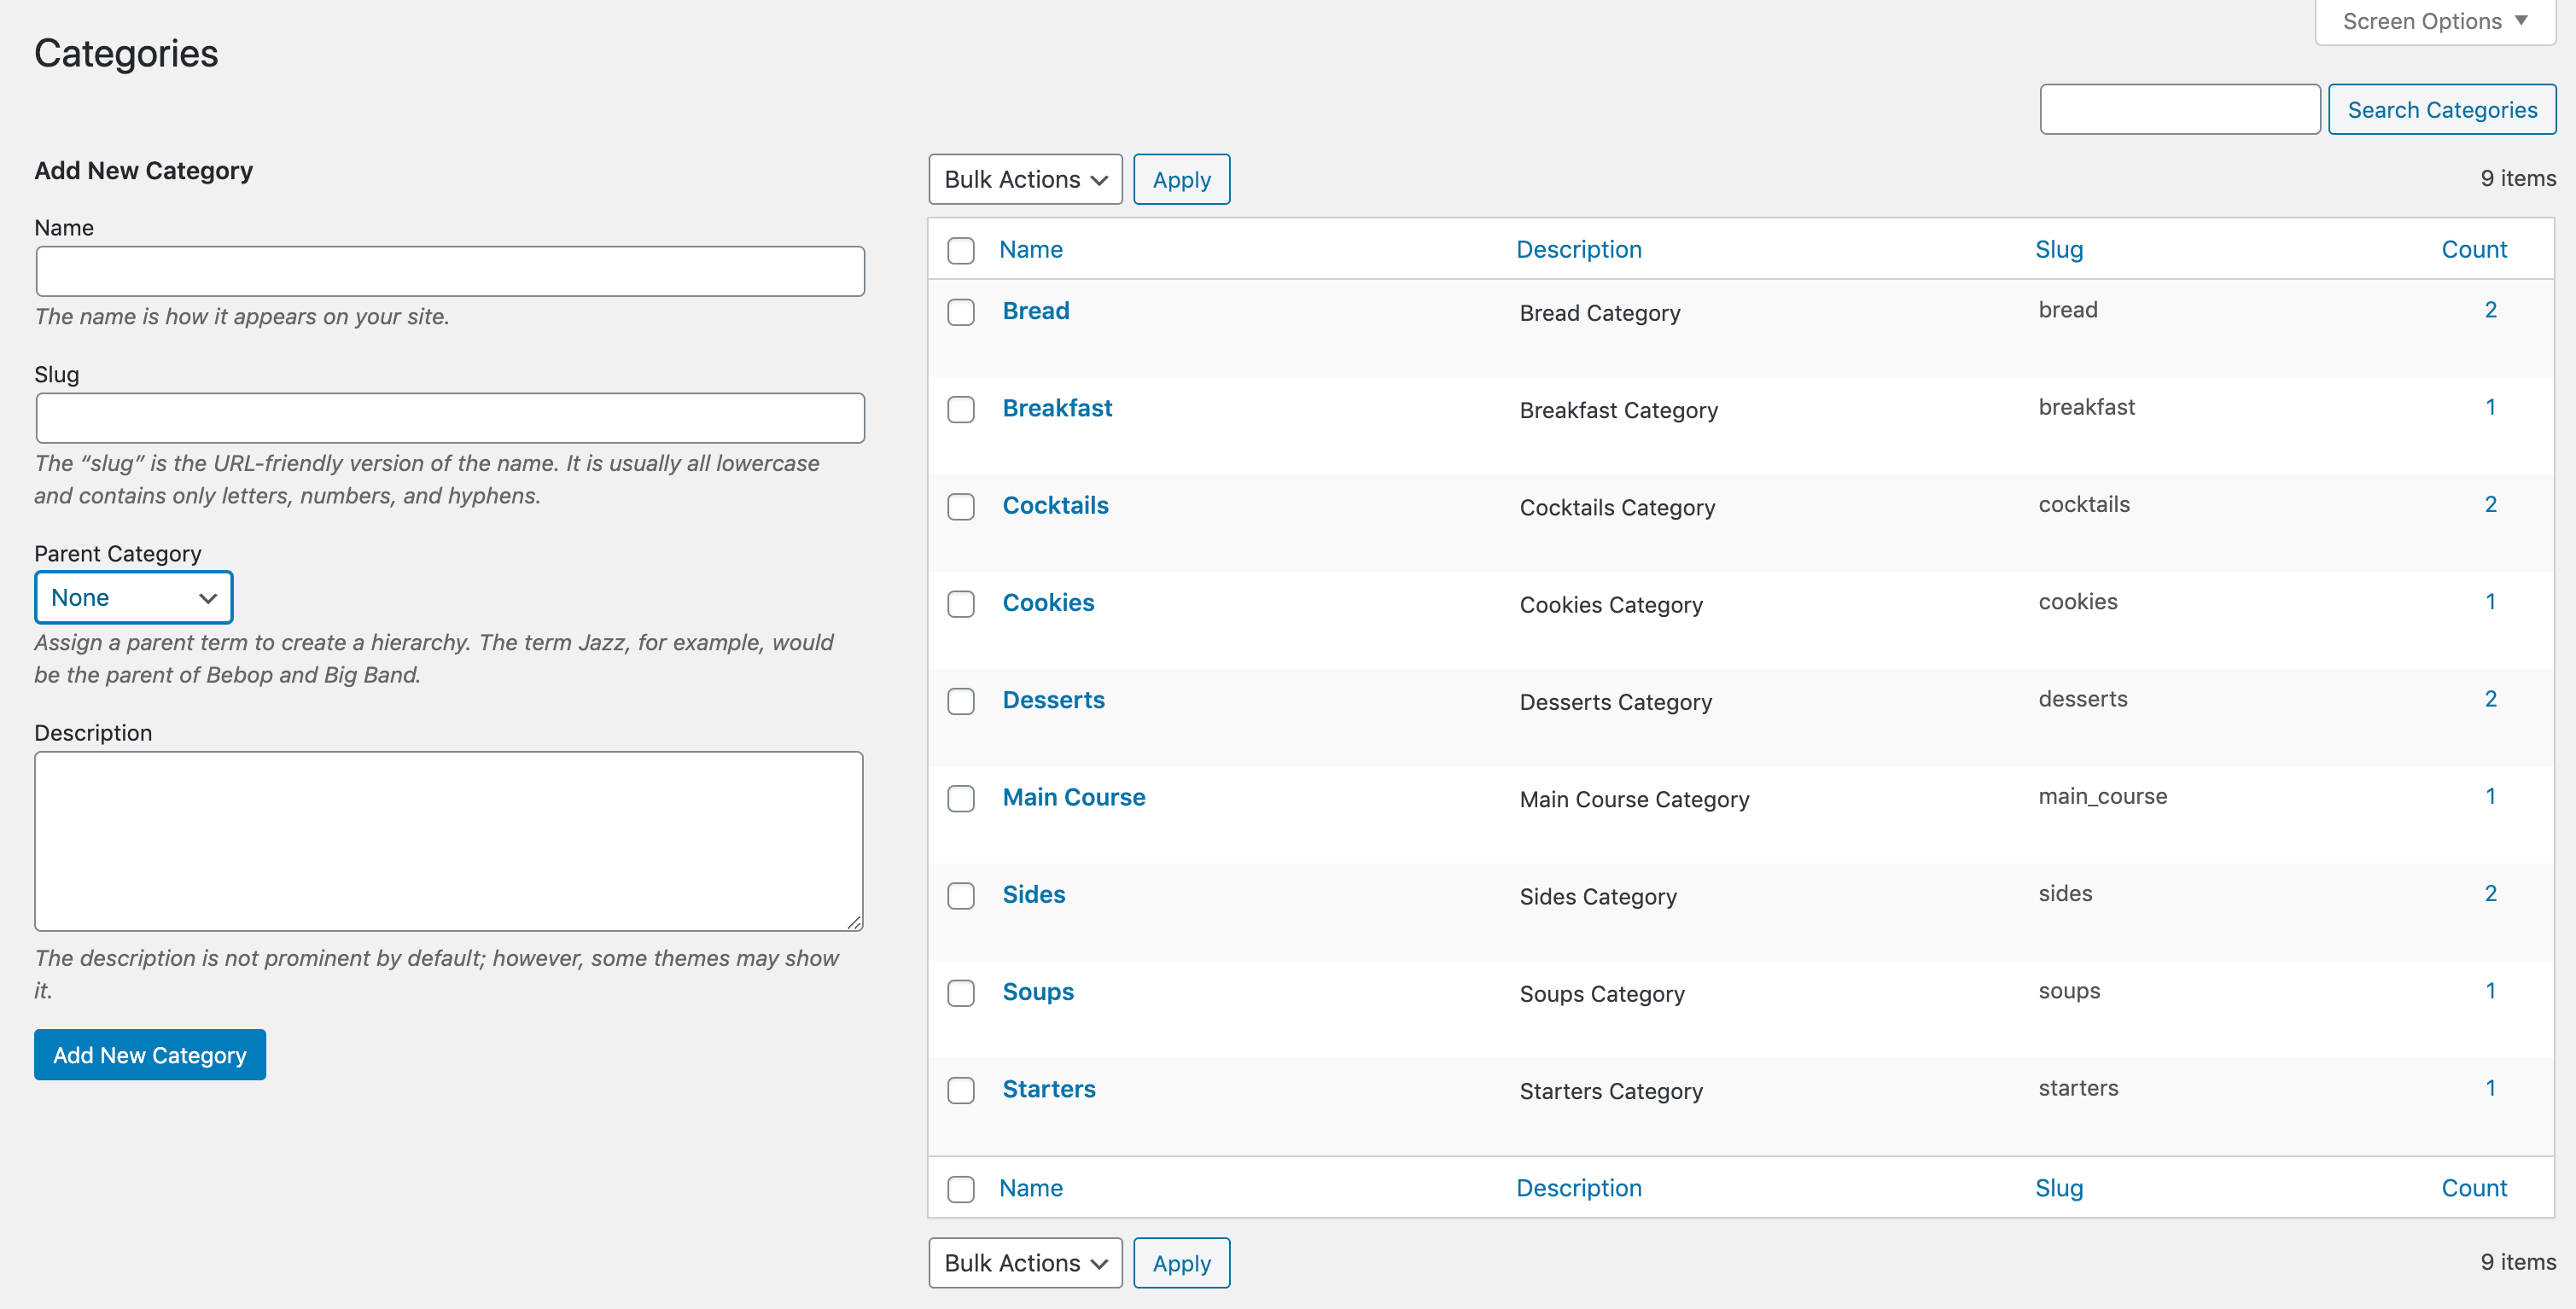Viewport: 2576px width, 1309px height.
Task: Tick the Cookies row checkbox
Action: (x=960, y=604)
